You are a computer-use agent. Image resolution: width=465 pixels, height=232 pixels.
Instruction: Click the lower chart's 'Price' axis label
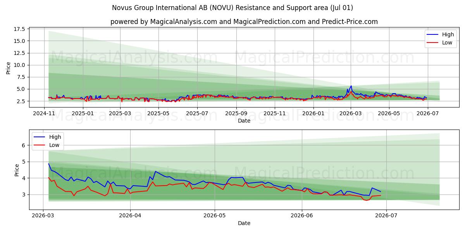click(x=17, y=170)
